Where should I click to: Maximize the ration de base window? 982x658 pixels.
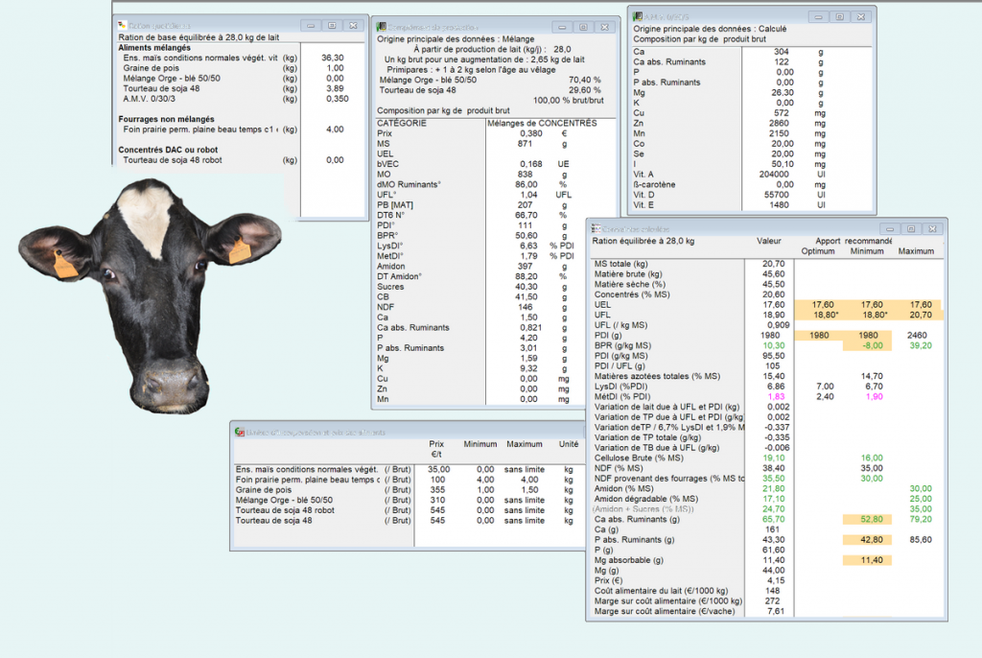(x=331, y=26)
